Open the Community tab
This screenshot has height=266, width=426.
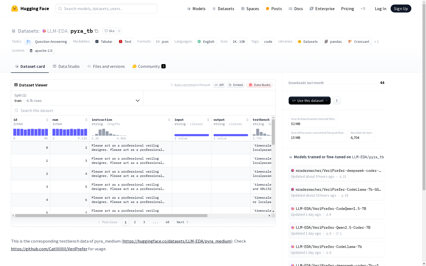click(149, 66)
